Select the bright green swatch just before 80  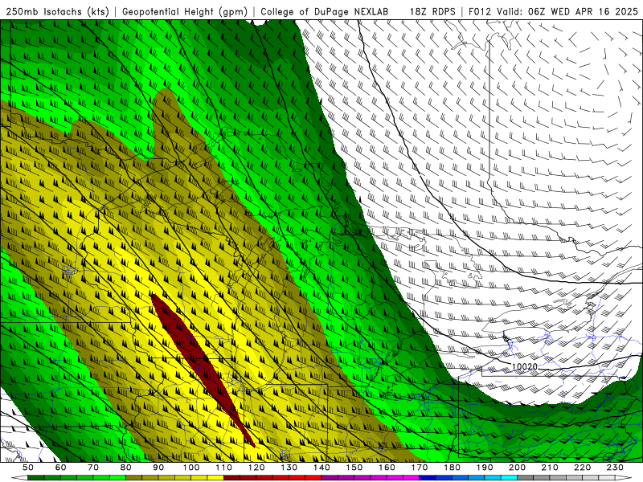pos(117,477)
